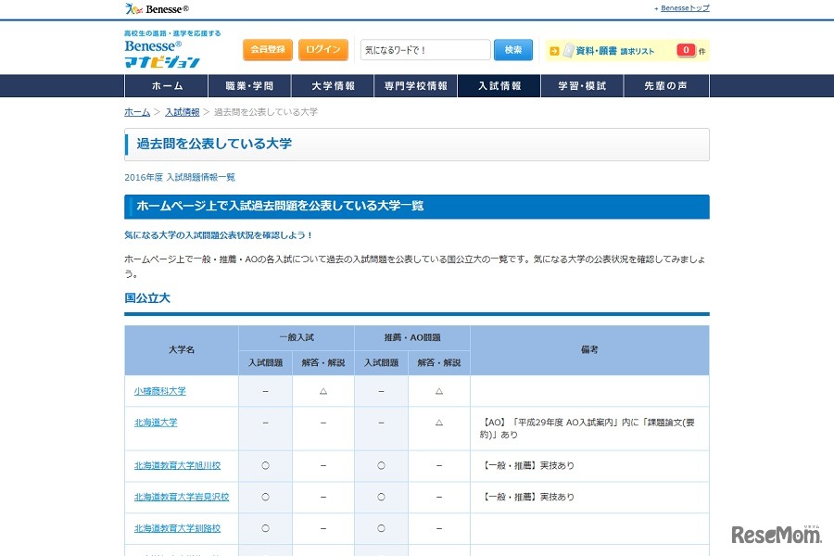Select the 大学情報 navigation tab
Screen dimensions: 834x556
(333, 86)
